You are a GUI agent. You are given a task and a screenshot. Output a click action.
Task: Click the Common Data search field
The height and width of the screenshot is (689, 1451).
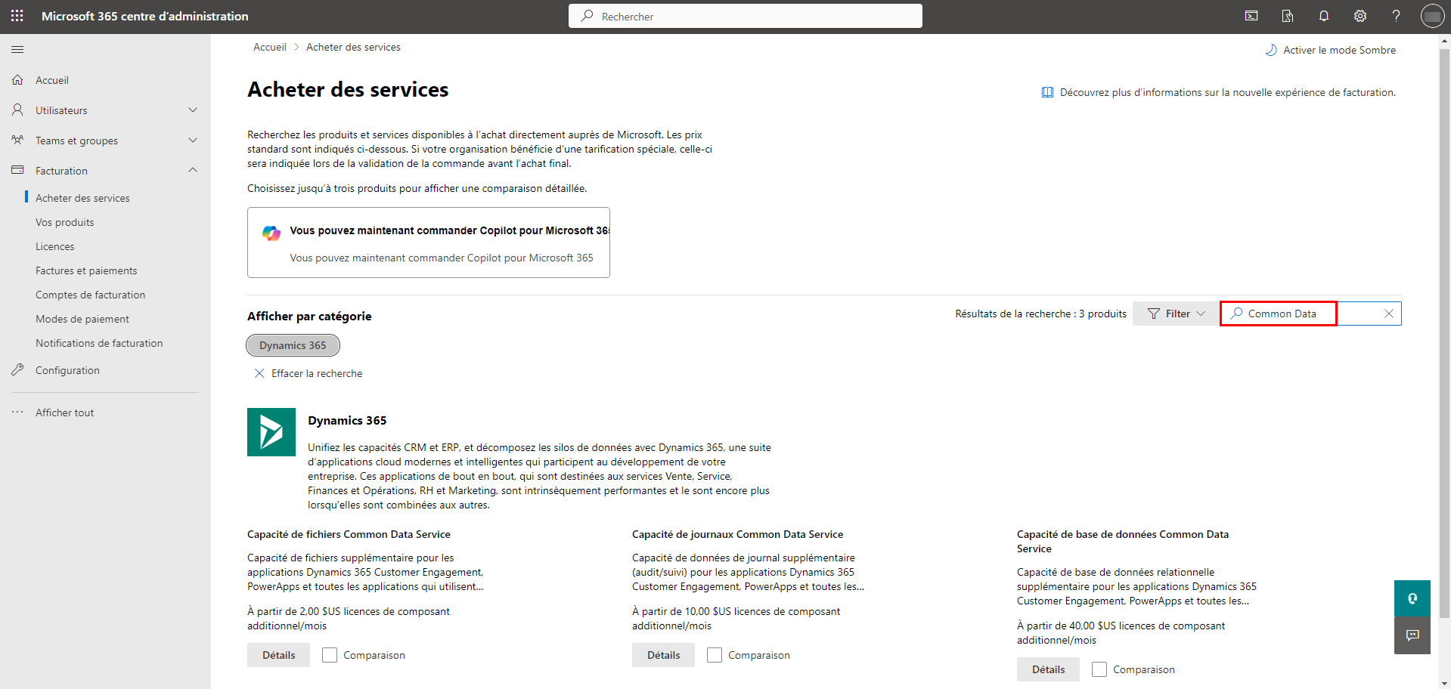coord(1310,314)
